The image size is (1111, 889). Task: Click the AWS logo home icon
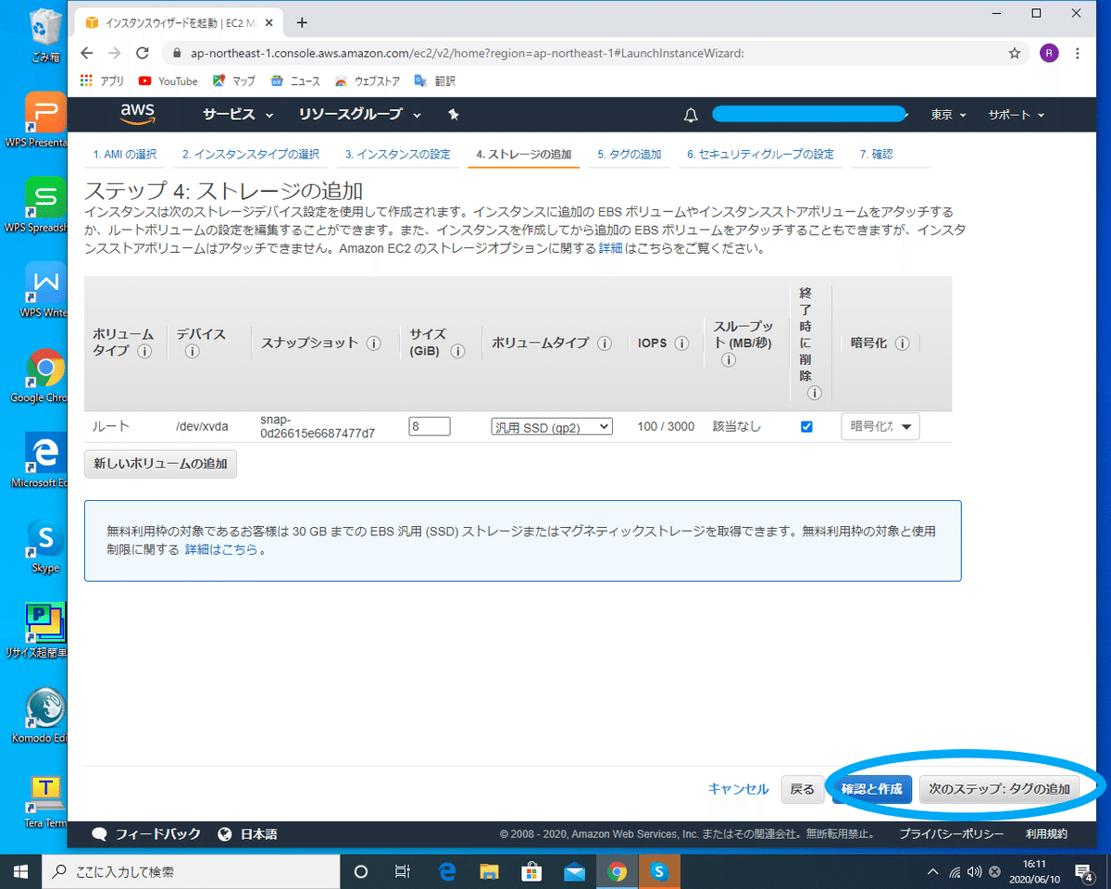click(137, 114)
